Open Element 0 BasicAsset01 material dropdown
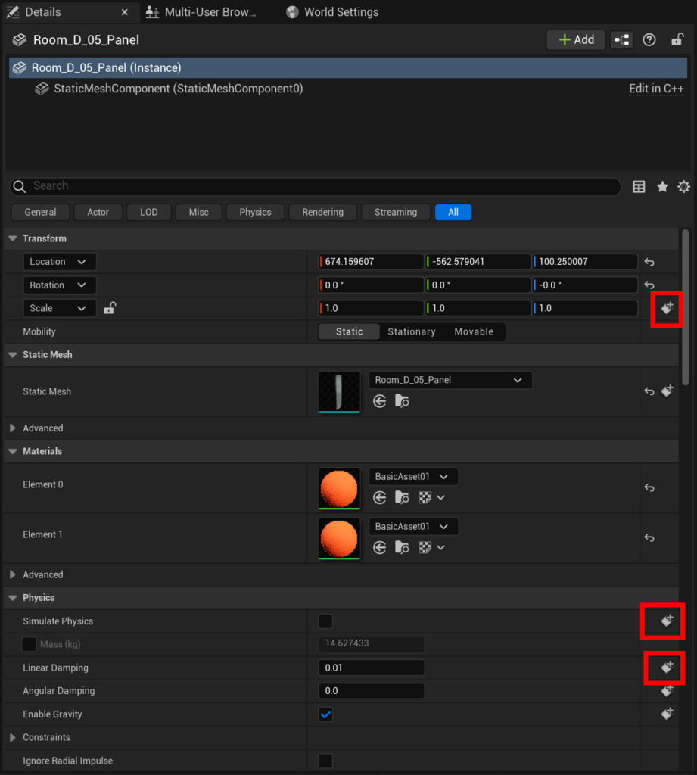 click(413, 477)
